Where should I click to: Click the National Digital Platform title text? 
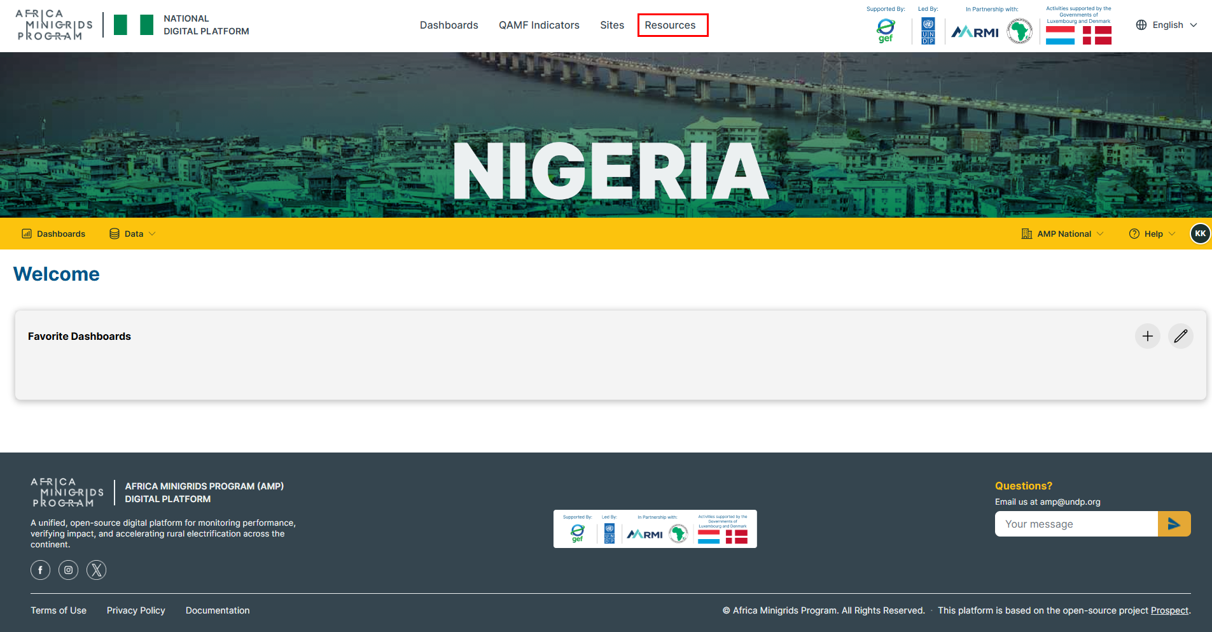coord(206,25)
